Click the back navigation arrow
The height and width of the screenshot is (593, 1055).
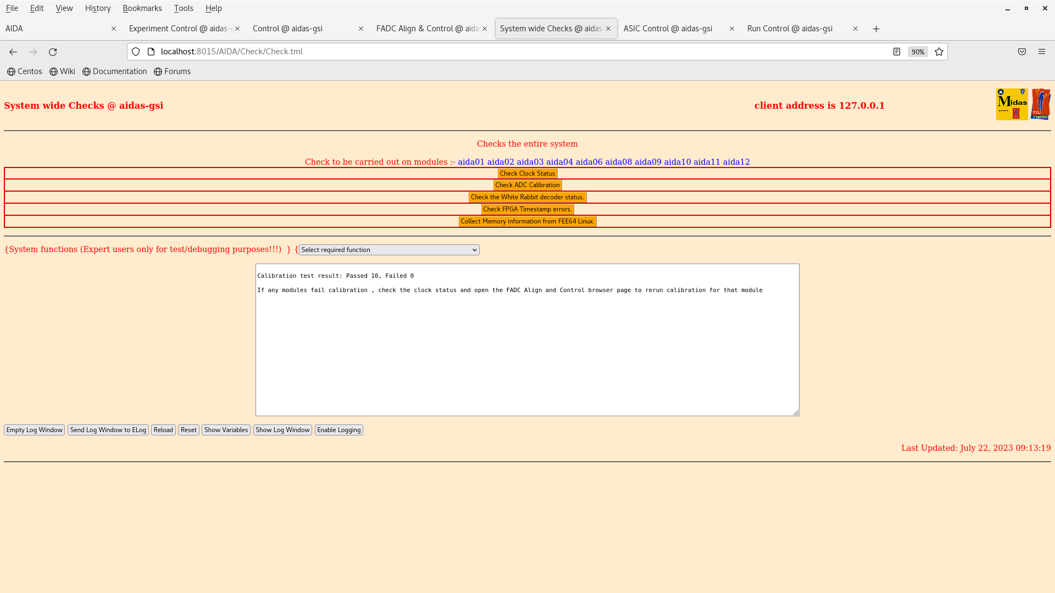coord(13,52)
